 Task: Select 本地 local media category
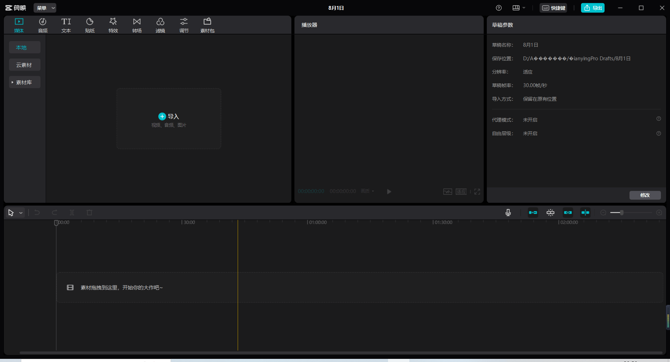[24, 47]
